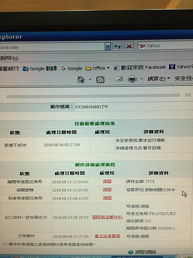Click the 2016/08/13-11:04:00 timestamp
Viewport: 193px width, 258px height.
[x=70, y=182]
